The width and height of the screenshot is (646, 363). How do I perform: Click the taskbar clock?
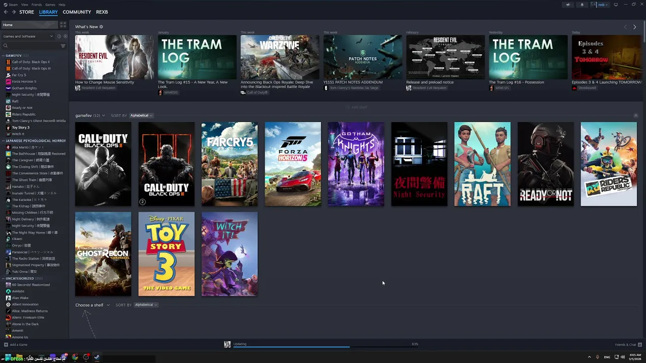(x=635, y=357)
